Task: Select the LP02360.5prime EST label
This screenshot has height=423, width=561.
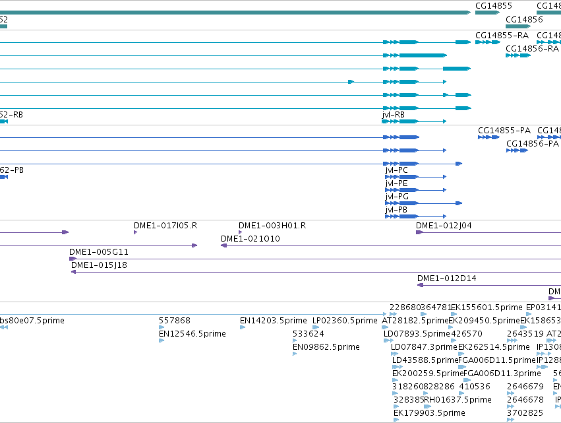Action: (345, 321)
